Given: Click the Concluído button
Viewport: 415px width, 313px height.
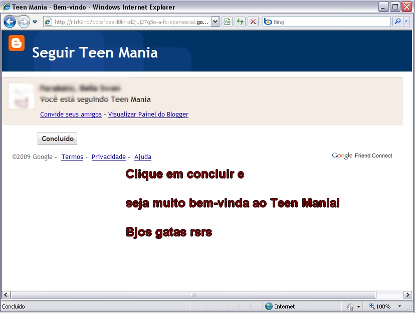Looking at the screenshot, I should pyautogui.click(x=58, y=138).
